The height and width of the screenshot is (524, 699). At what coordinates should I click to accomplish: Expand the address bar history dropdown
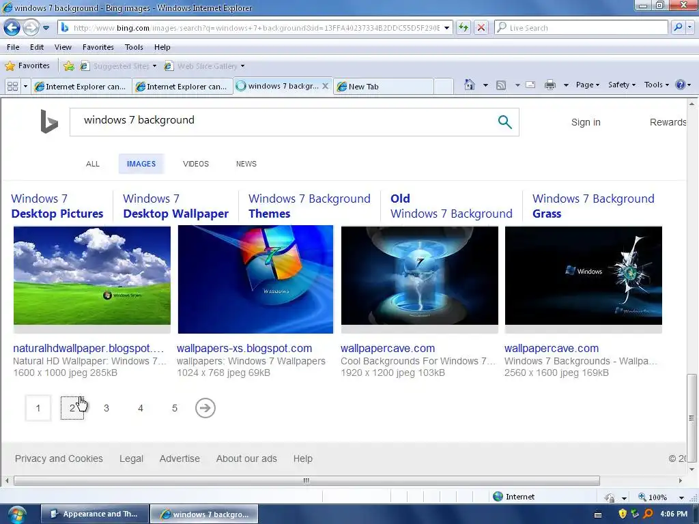click(x=446, y=28)
